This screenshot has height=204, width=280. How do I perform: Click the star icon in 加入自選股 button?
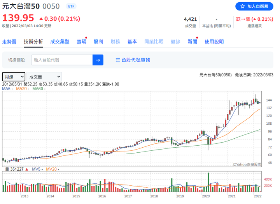click(x=242, y=7)
